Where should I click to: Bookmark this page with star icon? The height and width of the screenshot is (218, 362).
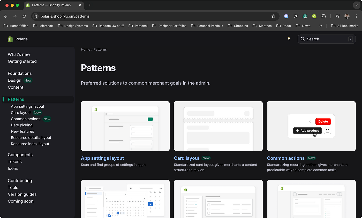click(x=273, y=16)
